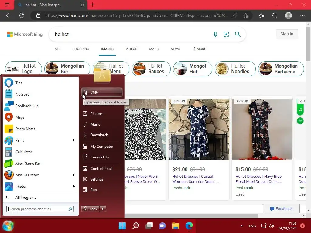Image resolution: width=311 pixels, height=233 pixels.
Task: Click the Sign in button
Action: coord(287,34)
